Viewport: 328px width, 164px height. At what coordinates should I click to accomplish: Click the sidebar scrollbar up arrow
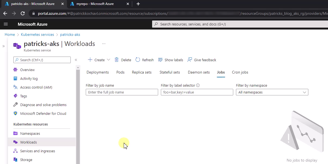tap(78, 67)
